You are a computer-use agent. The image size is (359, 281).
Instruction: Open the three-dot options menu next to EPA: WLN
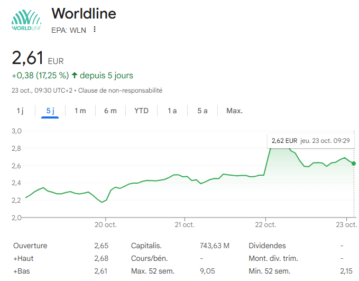coord(95,29)
